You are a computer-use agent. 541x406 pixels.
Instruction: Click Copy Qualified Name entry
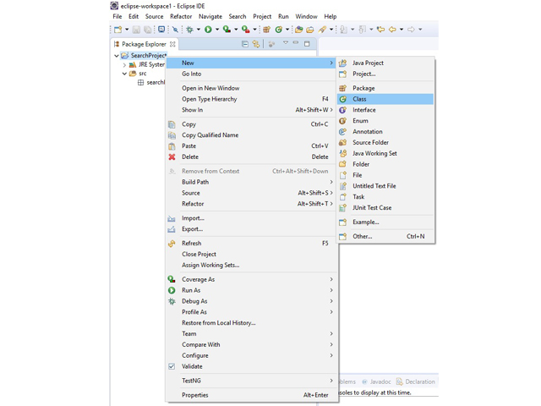(x=251, y=135)
